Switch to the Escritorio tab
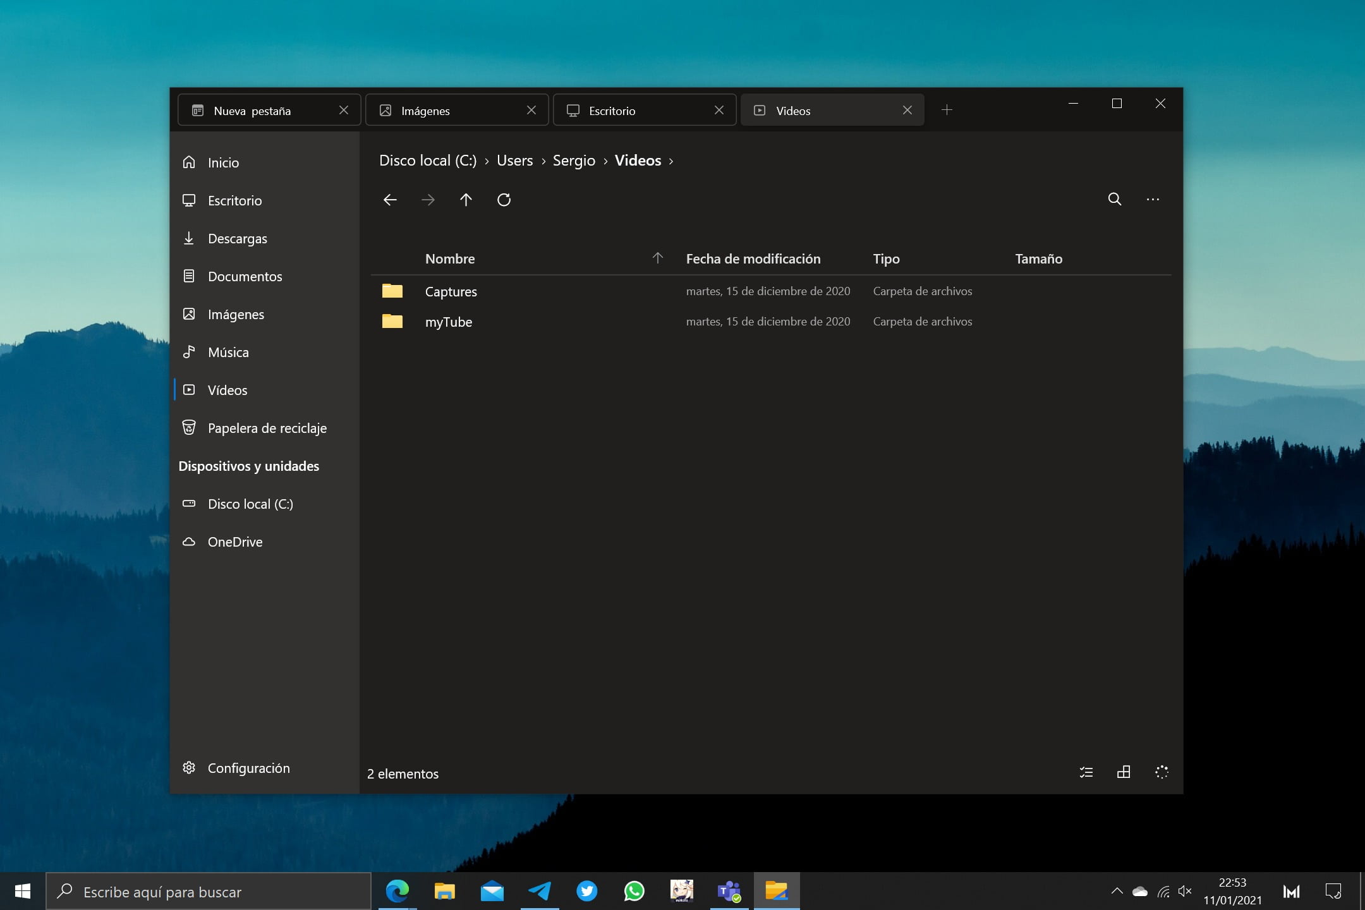This screenshot has width=1365, height=910. coord(611,110)
